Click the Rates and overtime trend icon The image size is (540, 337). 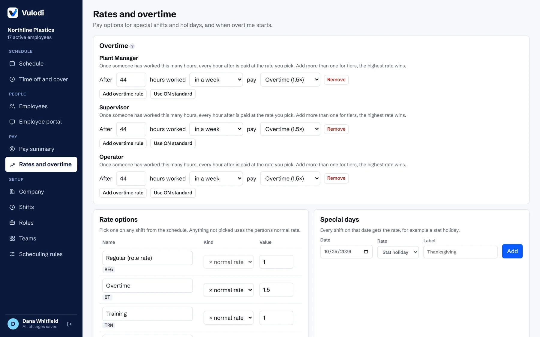click(x=12, y=165)
